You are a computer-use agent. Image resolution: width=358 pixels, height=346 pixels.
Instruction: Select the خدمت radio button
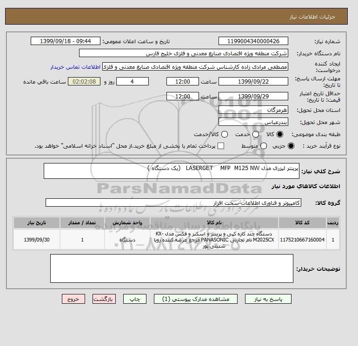tap(256, 134)
